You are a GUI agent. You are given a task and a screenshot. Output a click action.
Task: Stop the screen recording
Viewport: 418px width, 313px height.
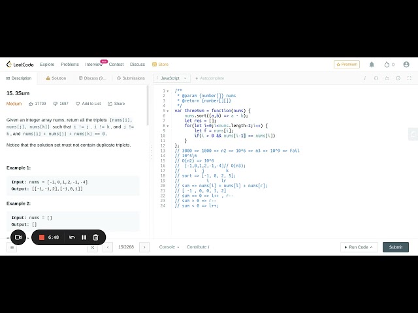click(42, 237)
